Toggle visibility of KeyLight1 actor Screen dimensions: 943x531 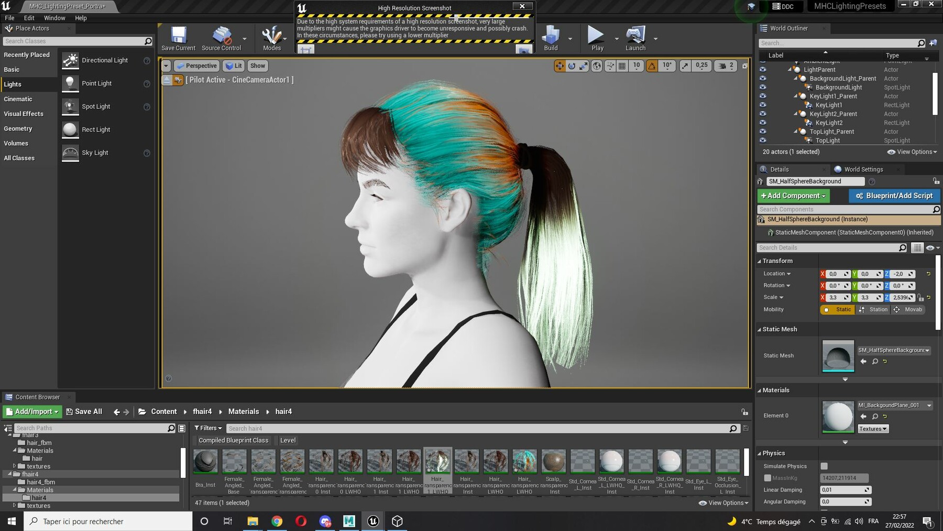click(763, 105)
